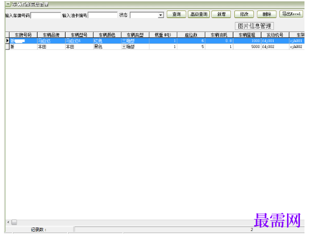Open 图片信息管理 picture info management

(254, 26)
